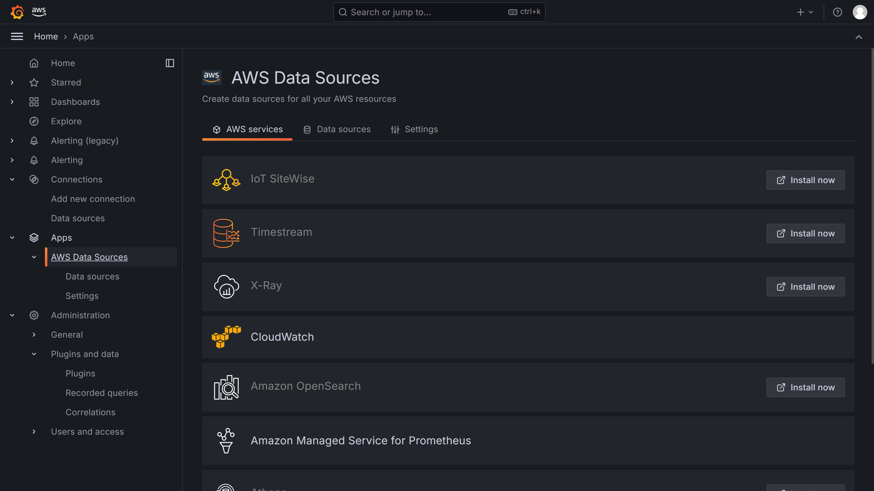Image resolution: width=874 pixels, height=491 pixels.
Task: Click the Home house icon
Action: point(34,63)
